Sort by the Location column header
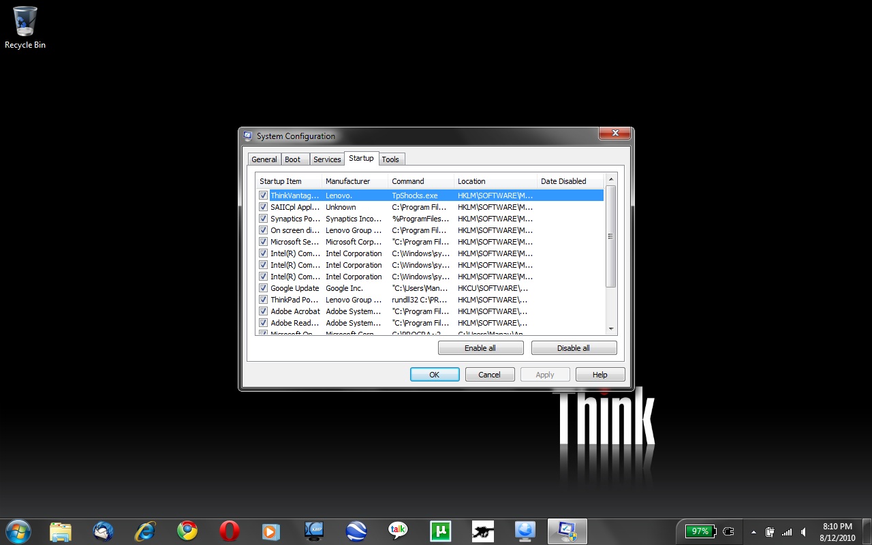 [x=495, y=181]
